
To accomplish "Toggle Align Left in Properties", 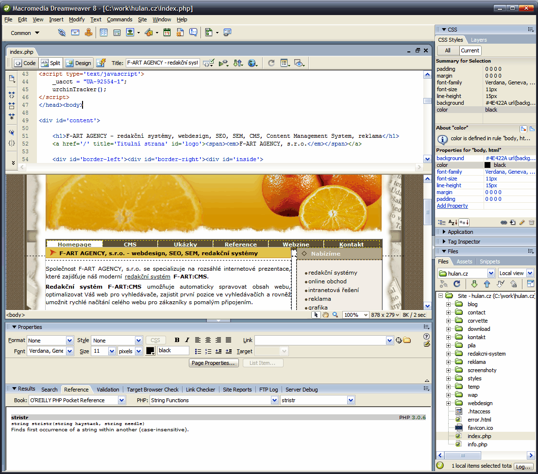I will 198,340.
